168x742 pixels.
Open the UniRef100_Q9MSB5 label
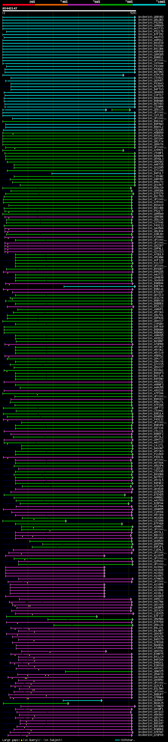coord(151,55)
